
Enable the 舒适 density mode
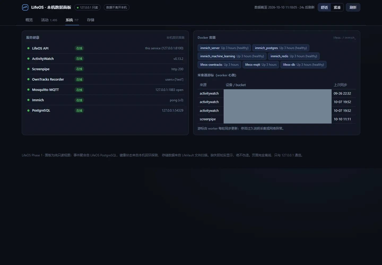tap(324, 7)
